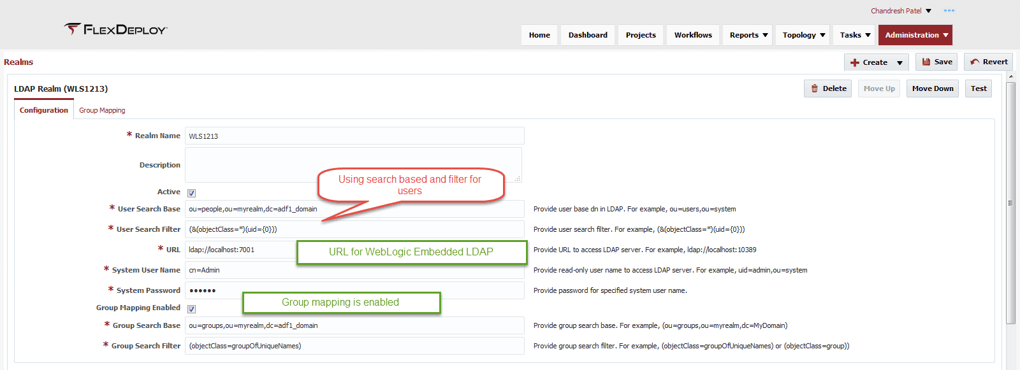Viewport: 1020px width, 370px height.
Task: Click into the User Search Filter field
Action: pos(354,229)
